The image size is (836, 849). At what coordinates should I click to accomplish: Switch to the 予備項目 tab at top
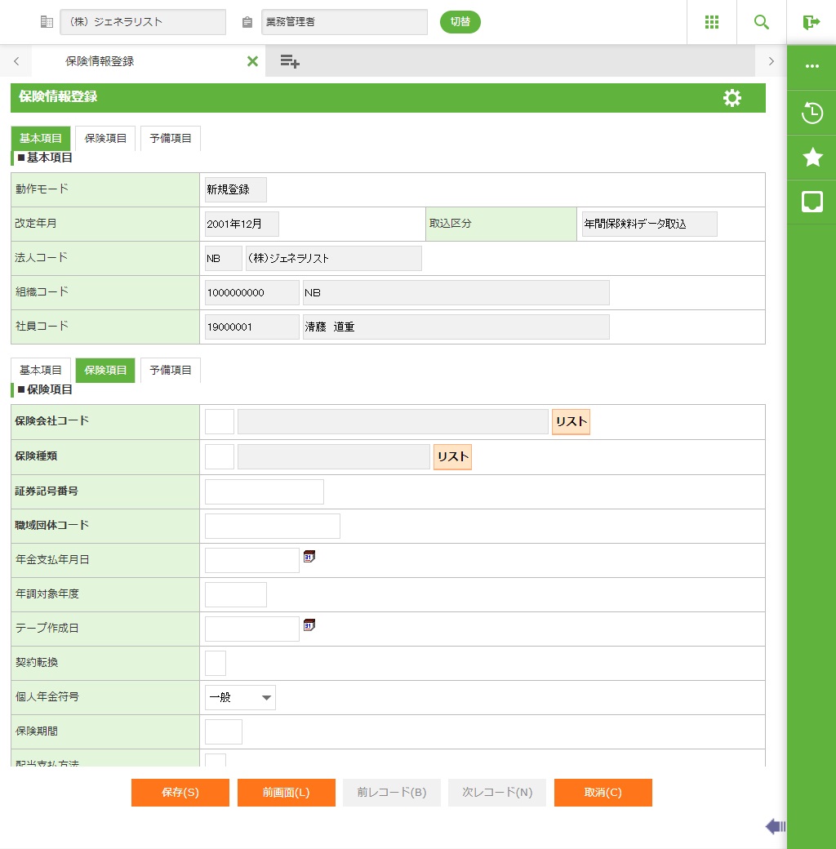[171, 139]
